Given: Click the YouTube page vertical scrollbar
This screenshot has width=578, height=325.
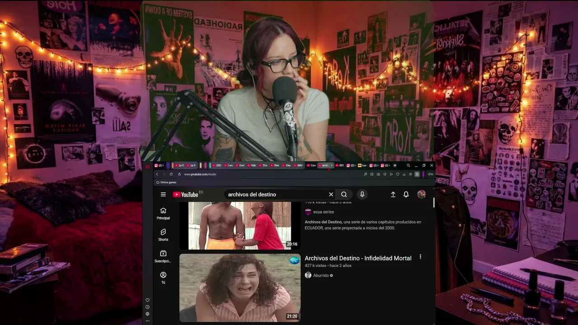Looking at the screenshot, I should pos(434,203).
